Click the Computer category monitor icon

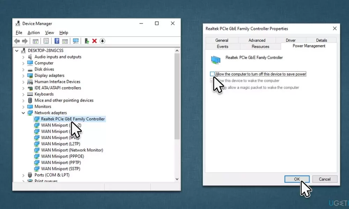(x=30, y=63)
